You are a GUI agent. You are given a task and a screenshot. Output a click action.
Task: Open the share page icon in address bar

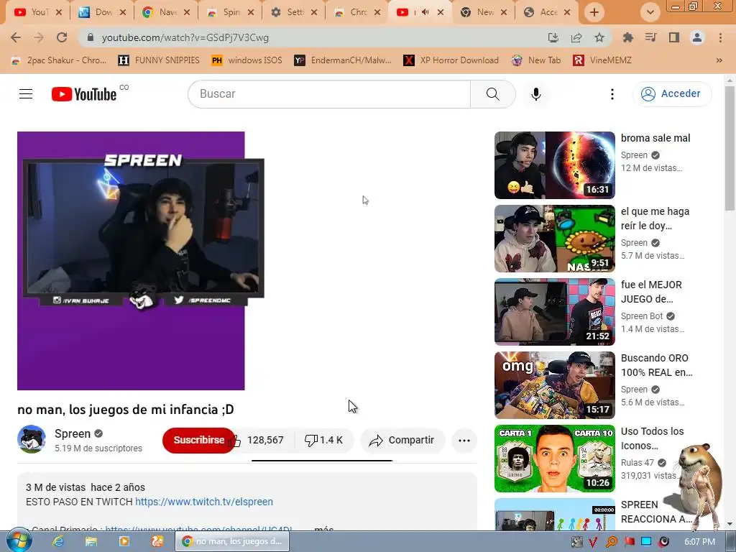pyautogui.click(x=576, y=37)
